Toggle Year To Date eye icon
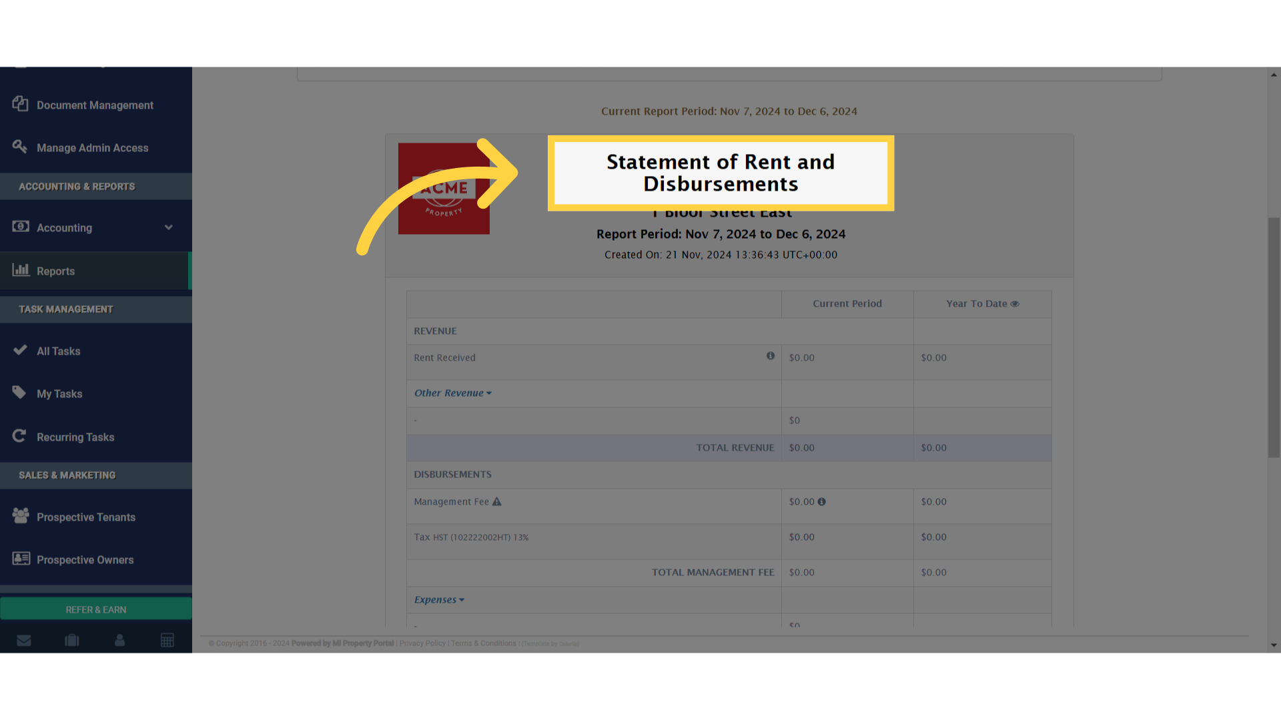The height and width of the screenshot is (720, 1281). (x=1015, y=304)
